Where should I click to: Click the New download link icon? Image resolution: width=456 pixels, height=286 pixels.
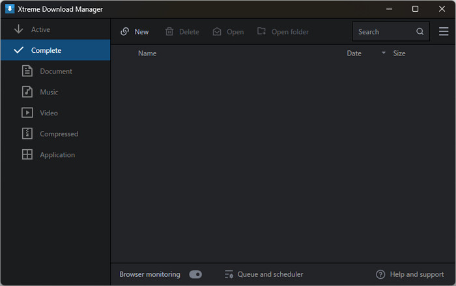[125, 31]
